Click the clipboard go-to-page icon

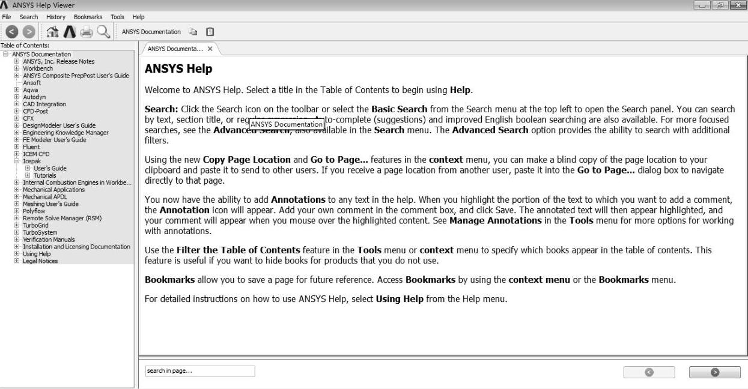210,31
